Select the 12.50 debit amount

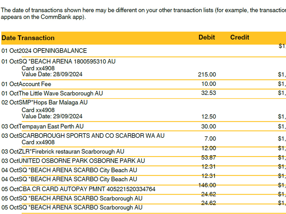pos(209,117)
